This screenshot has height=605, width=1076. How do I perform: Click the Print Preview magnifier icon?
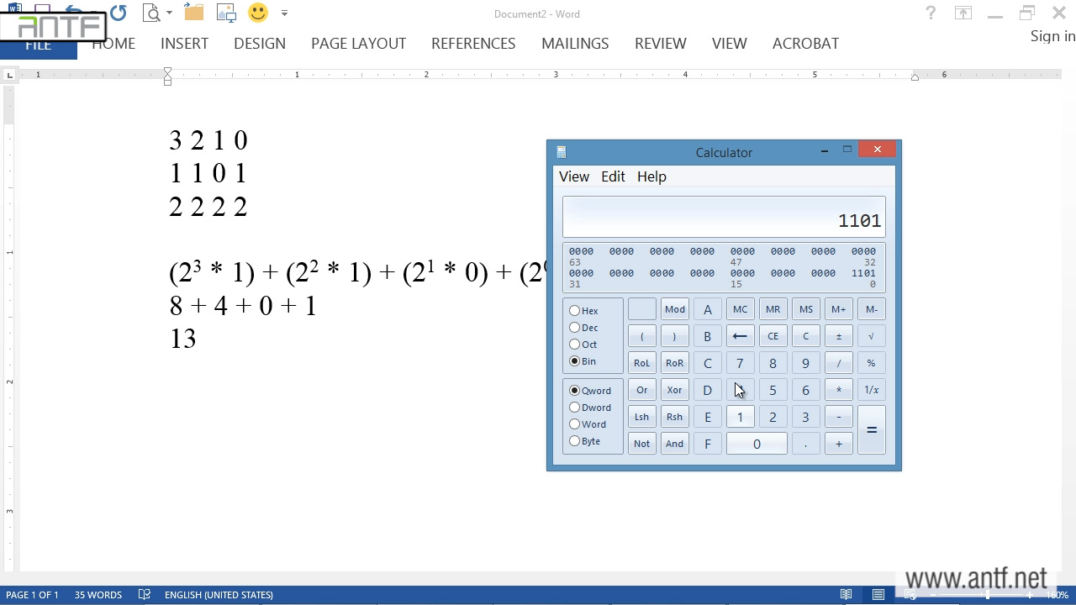tap(151, 13)
